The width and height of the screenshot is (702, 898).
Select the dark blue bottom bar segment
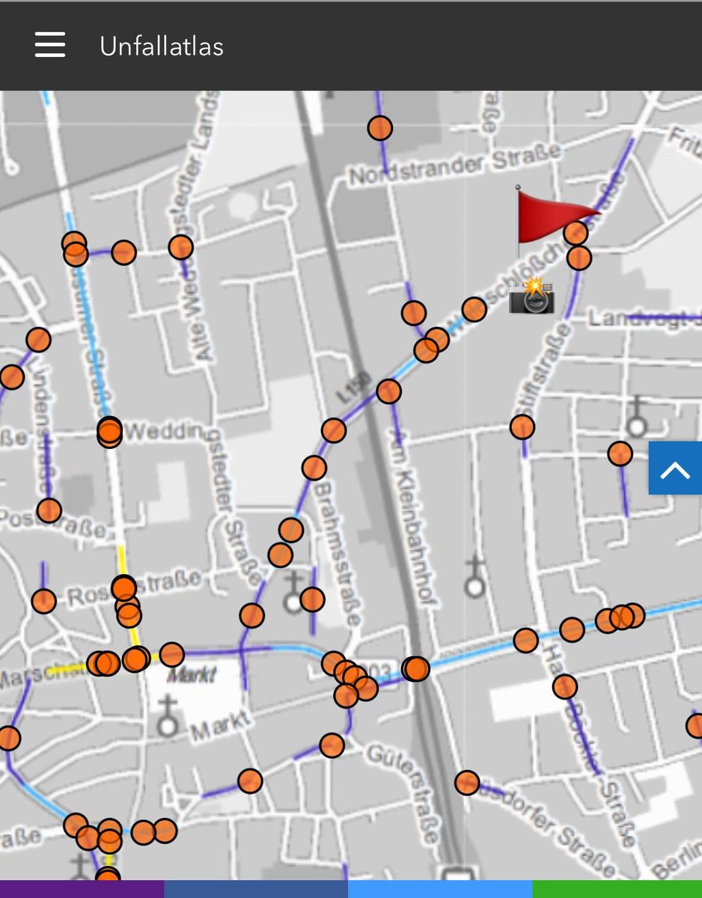[x=256, y=889]
